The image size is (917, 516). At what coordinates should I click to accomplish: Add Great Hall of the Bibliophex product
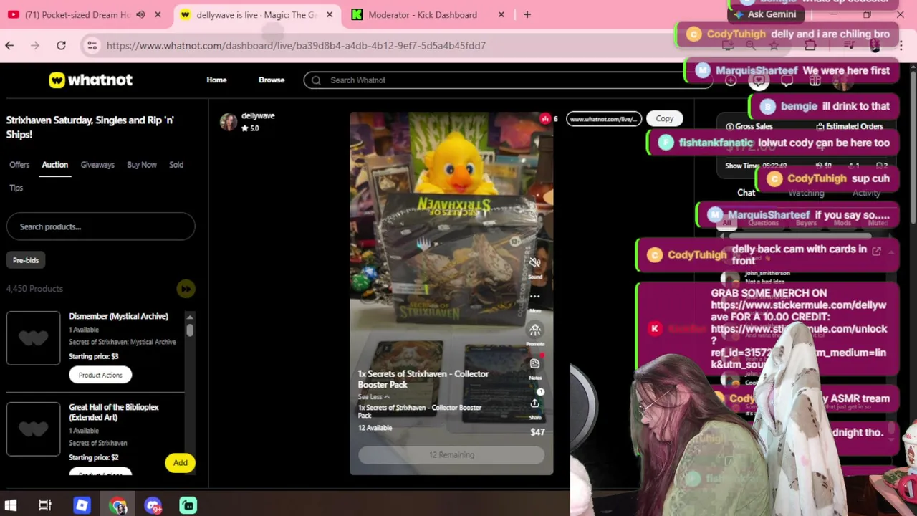tap(180, 463)
